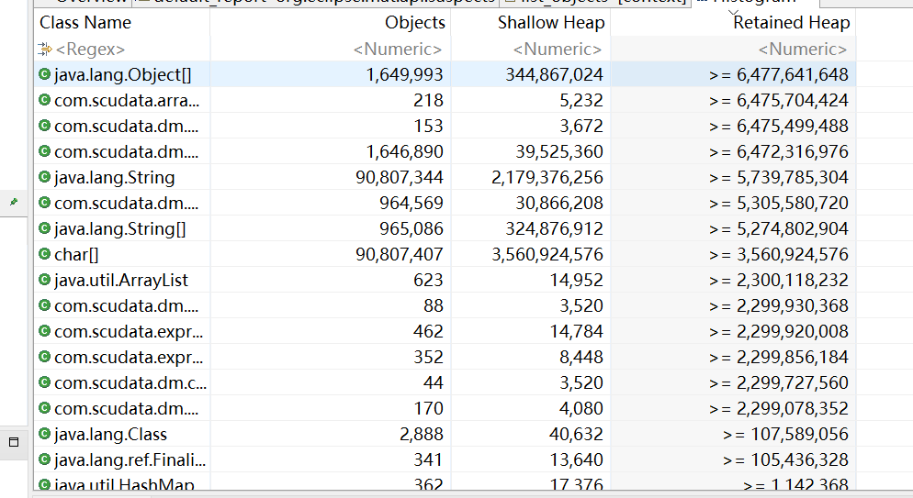Image resolution: width=913 pixels, height=498 pixels.
Task: Select the java.lang.String class name
Action: point(114,177)
